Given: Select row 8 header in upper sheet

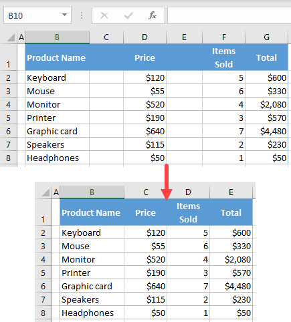Looking at the screenshot, I should (9, 158).
